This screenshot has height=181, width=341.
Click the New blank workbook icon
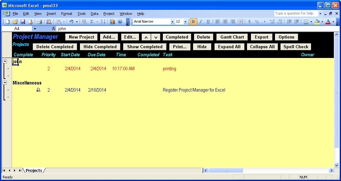[7, 22]
